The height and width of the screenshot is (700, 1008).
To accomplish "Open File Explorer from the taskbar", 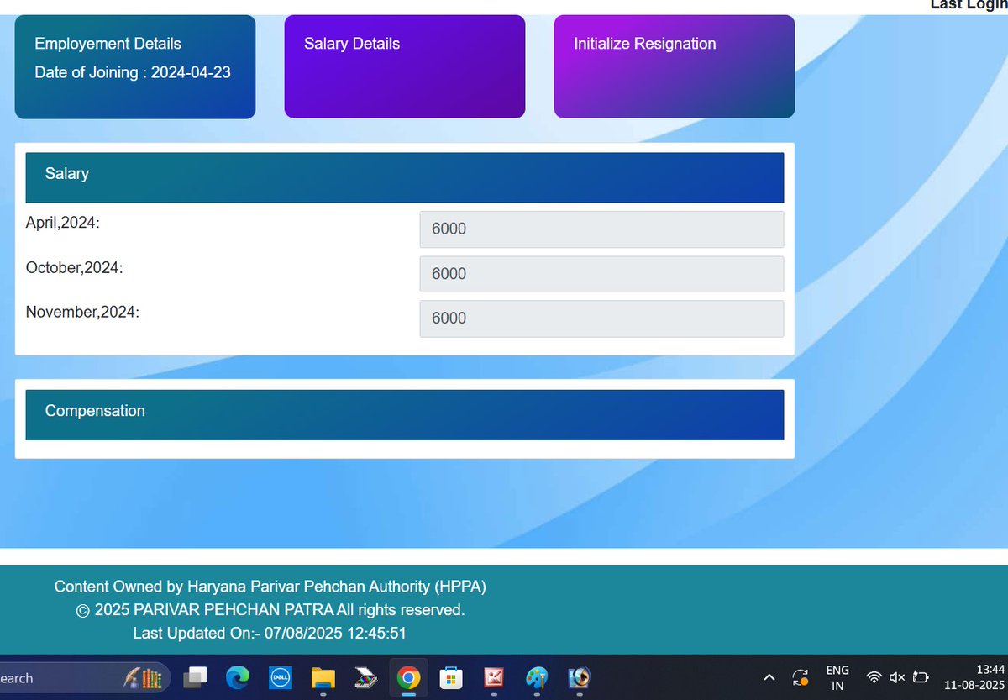I will 323,677.
